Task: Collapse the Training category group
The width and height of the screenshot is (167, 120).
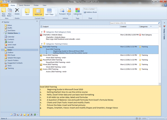Action: click(42, 44)
